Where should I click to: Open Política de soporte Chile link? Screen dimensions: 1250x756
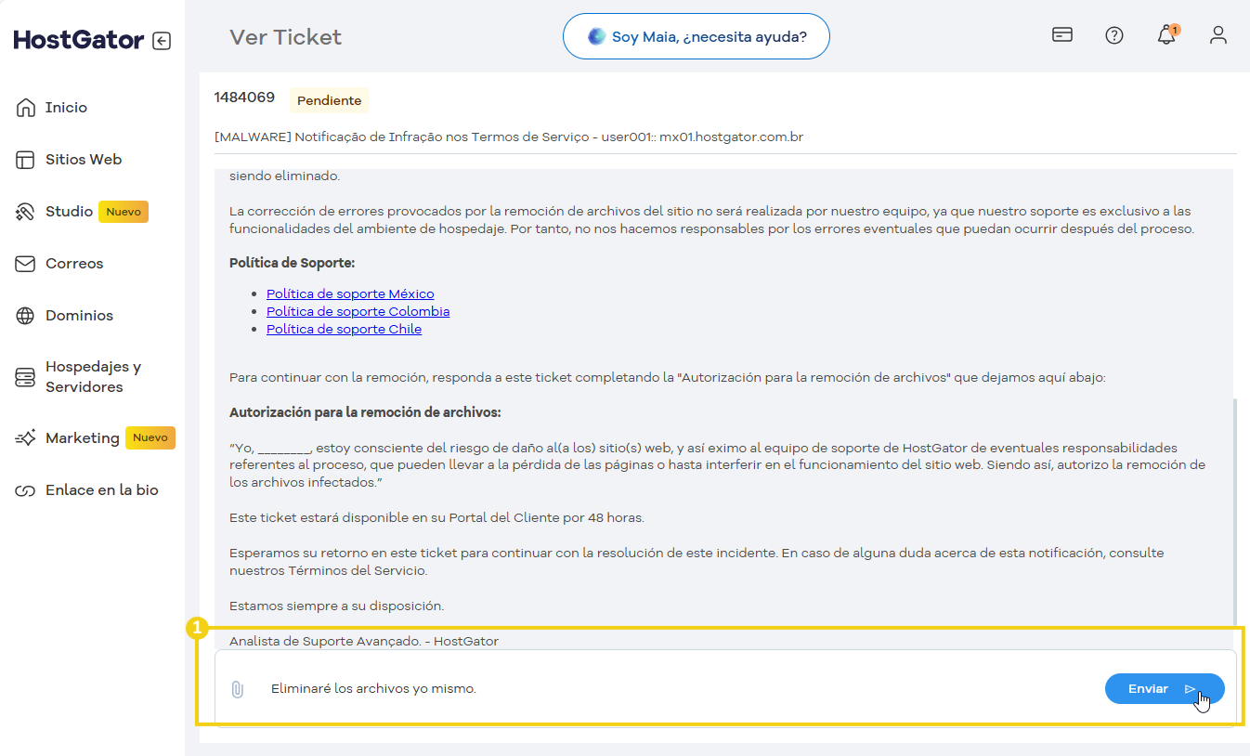point(344,330)
